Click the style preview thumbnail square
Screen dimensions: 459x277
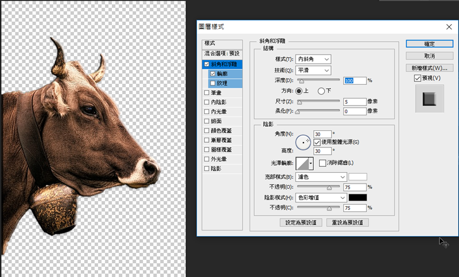[x=429, y=99]
